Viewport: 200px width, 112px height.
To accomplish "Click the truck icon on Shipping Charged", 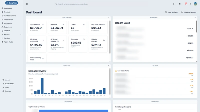I will (104, 40).
